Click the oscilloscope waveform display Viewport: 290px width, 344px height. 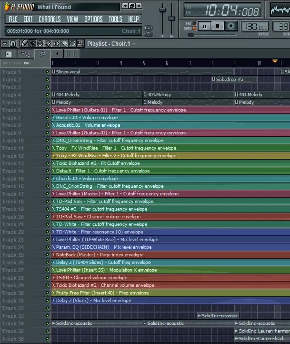280,10
